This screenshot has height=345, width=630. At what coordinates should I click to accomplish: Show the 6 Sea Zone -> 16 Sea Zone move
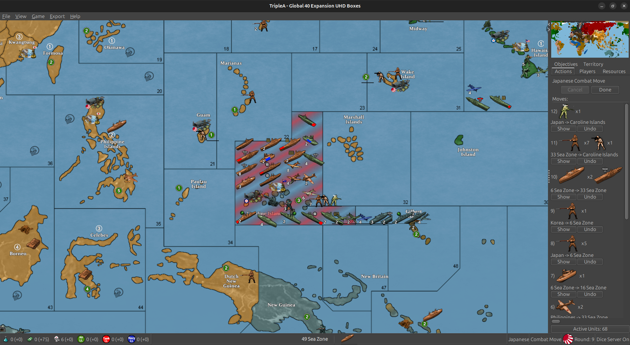(563, 294)
